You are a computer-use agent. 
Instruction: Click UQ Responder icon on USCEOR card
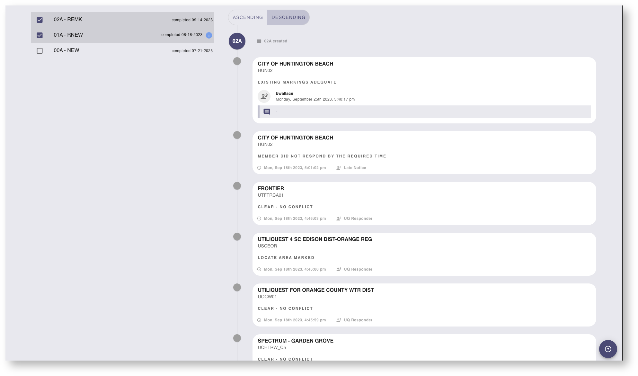[339, 269]
